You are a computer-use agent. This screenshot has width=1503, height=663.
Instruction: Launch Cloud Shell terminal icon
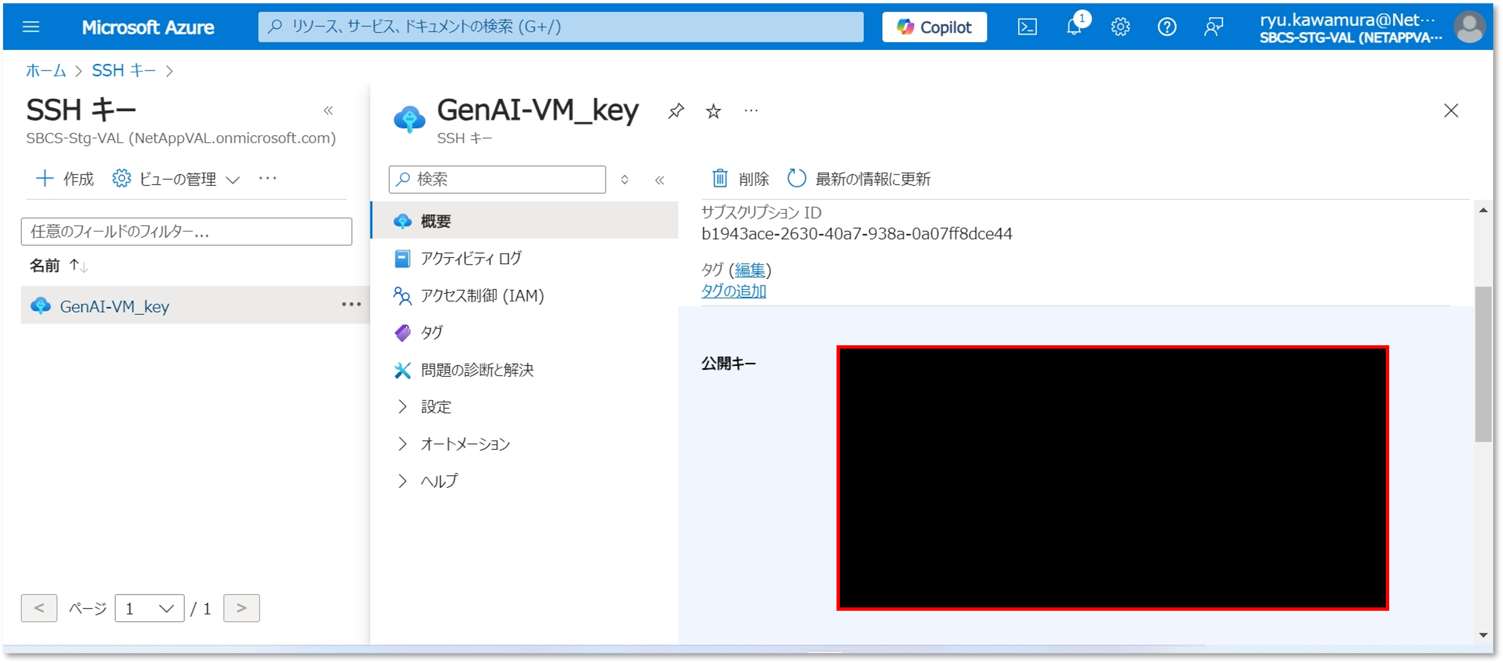pos(1027,27)
